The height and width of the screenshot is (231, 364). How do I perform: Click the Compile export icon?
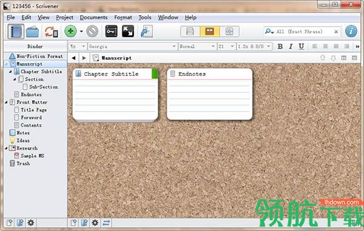tap(147, 32)
